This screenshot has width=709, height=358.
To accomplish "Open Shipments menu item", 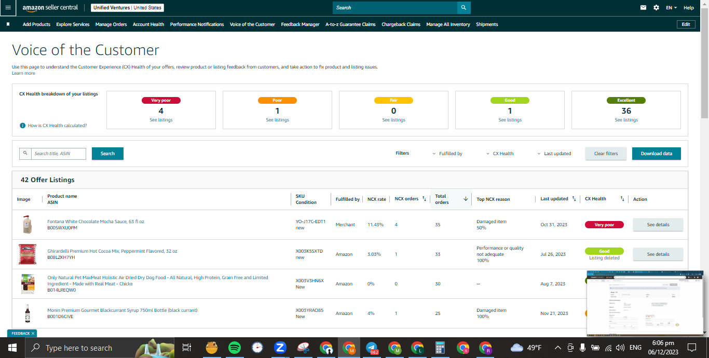I will pos(487,24).
